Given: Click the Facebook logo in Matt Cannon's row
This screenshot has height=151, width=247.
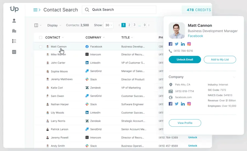Looking at the screenshot, I should 87,47.
